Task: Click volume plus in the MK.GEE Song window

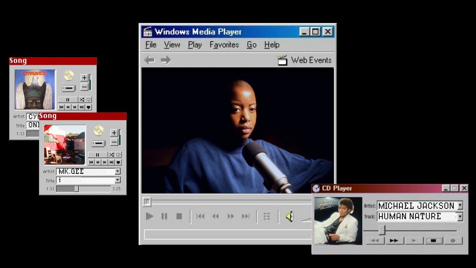Action: click(x=114, y=133)
